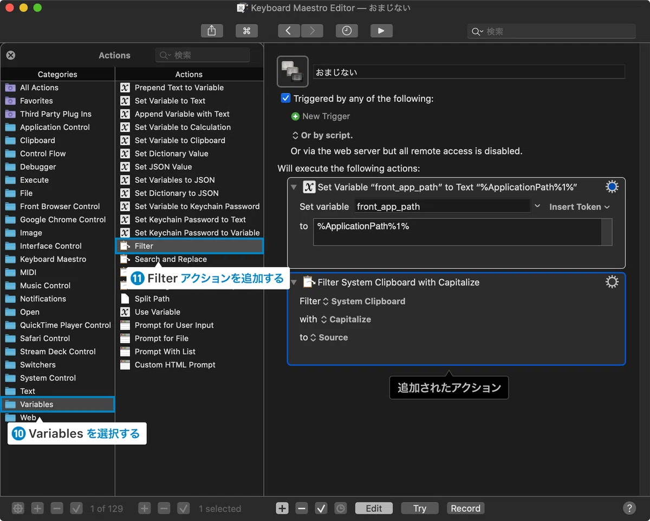This screenshot has width=650, height=521.
Task: Open gear menu of Filter System Clipboard action
Action: [612, 282]
